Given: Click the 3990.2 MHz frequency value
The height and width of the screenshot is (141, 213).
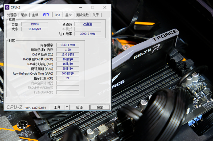Looking at the screenshot, I should pyautogui.click(x=88, y=34).
